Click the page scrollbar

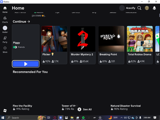tap(160, 15)
